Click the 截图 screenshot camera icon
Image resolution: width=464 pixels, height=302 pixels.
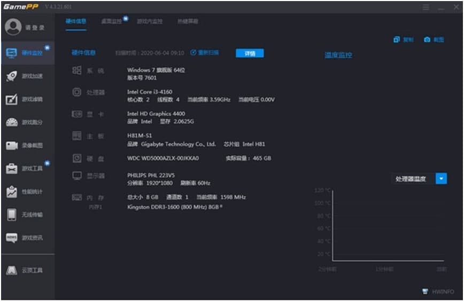click(427, 40)
